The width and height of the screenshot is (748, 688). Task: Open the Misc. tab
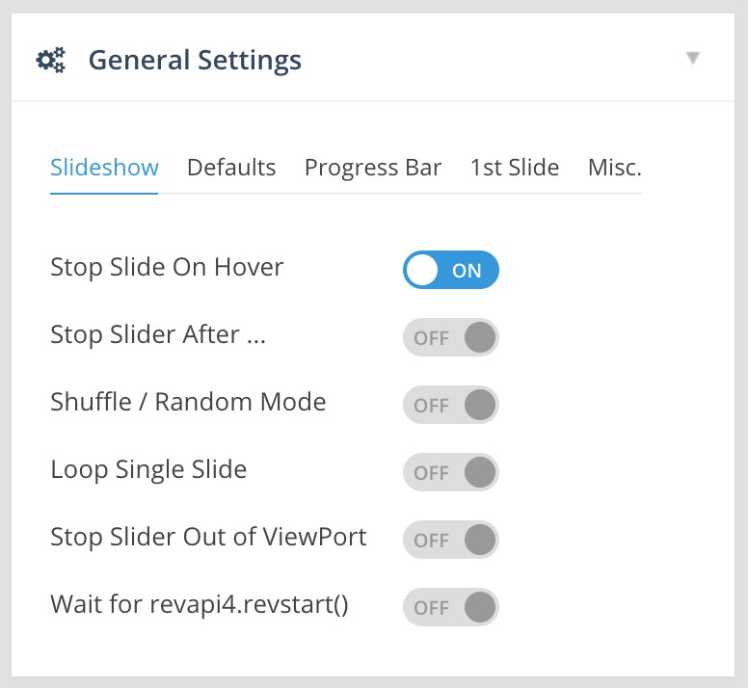(615, 168)
